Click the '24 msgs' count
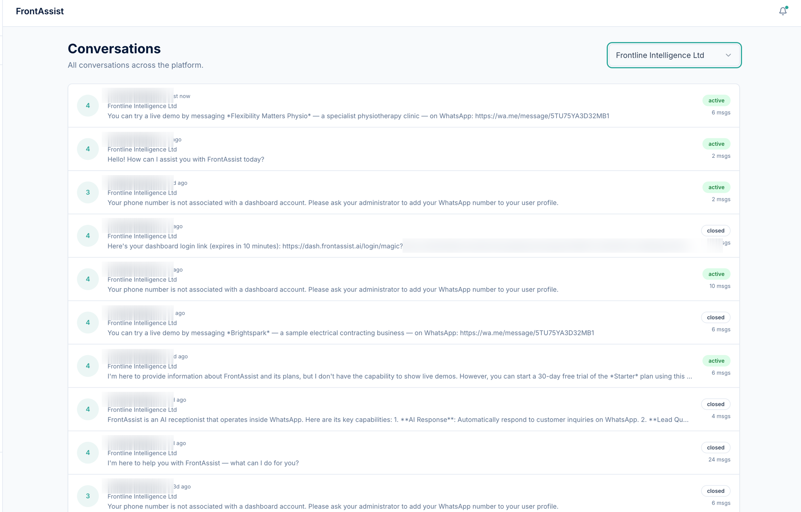 coord(719,460)
